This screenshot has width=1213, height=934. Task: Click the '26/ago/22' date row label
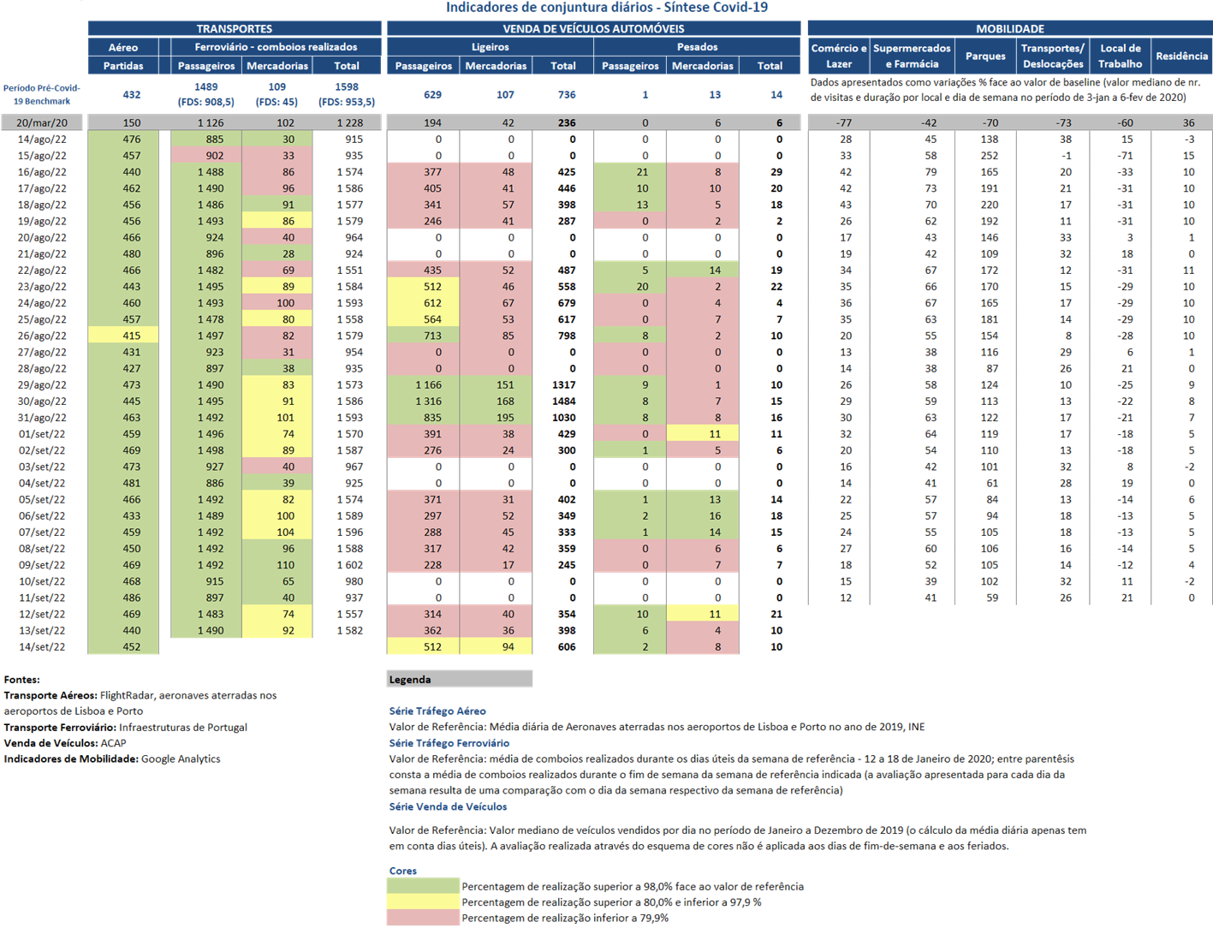42,336
